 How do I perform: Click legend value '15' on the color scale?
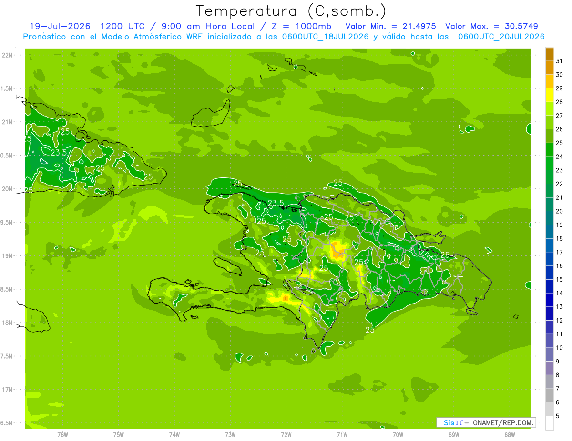(x=560, y=280)
